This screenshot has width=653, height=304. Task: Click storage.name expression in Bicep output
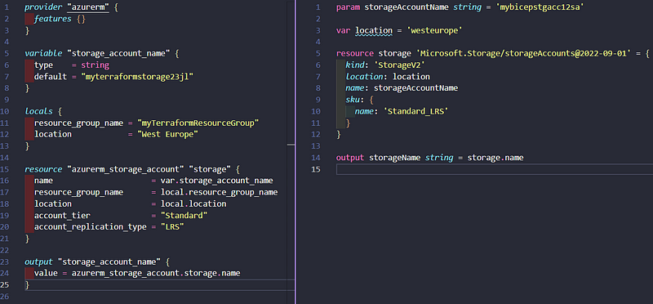pyautogui.click(x=495, y=158)
